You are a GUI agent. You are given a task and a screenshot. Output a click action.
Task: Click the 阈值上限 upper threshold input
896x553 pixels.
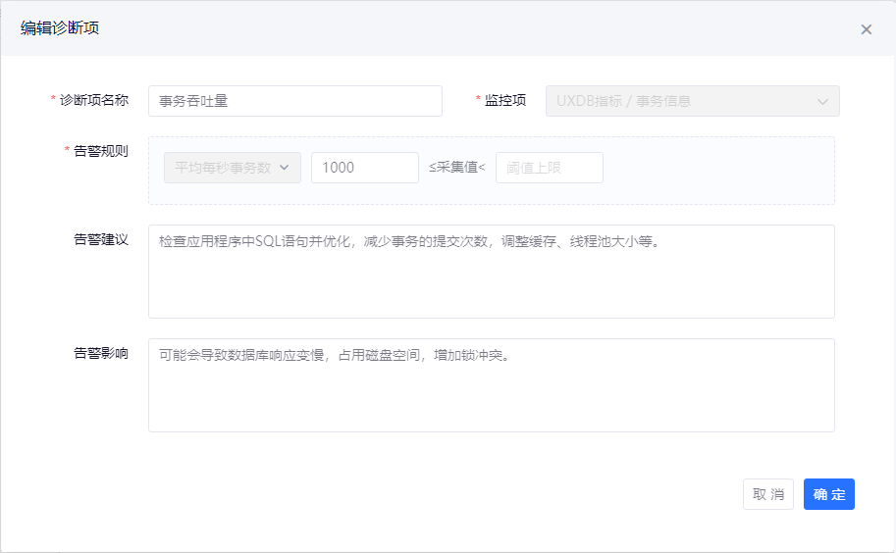tap(549, 168)
